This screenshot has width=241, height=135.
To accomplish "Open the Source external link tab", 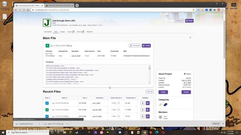I will click(80, 31).
